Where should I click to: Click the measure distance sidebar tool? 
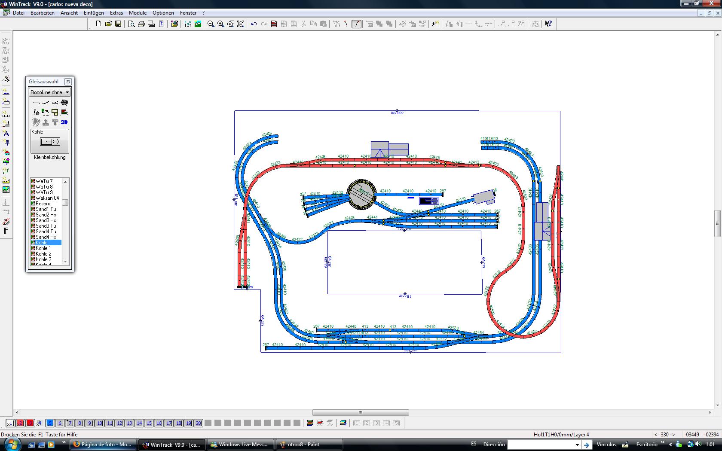click(x=6, y=115)
